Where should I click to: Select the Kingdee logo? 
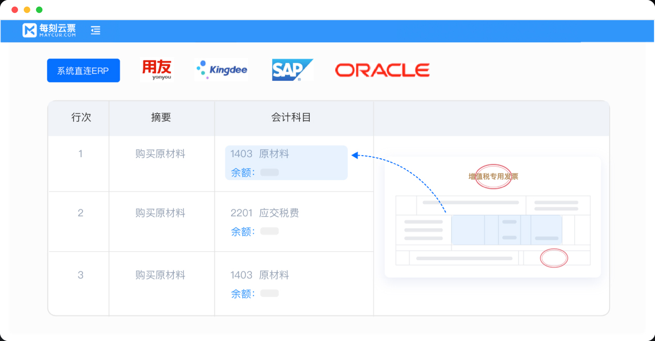pyautogui.click(x=222, y=70)
